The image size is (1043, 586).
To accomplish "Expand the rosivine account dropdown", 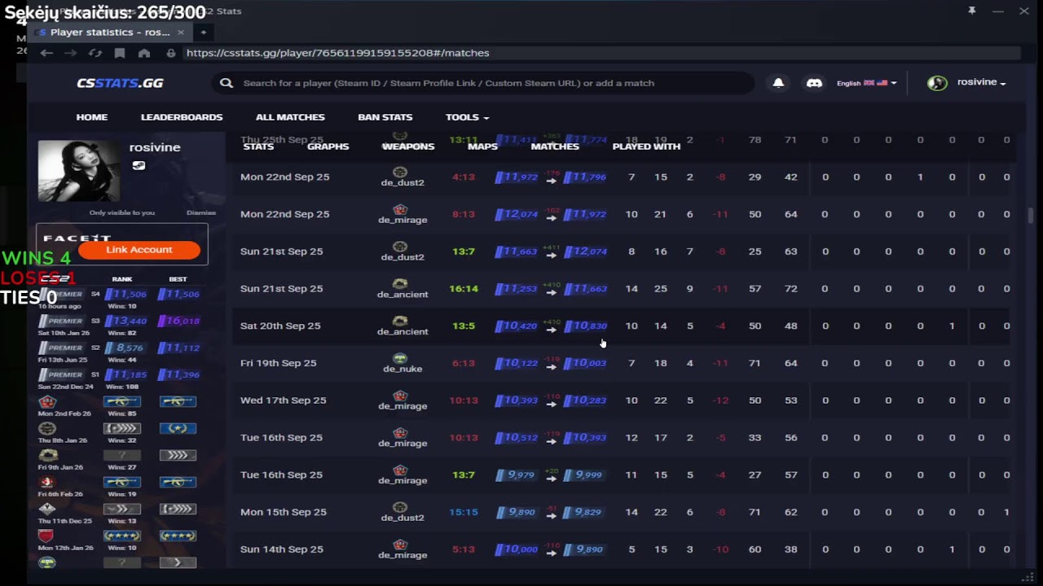I will pos(966,83).
